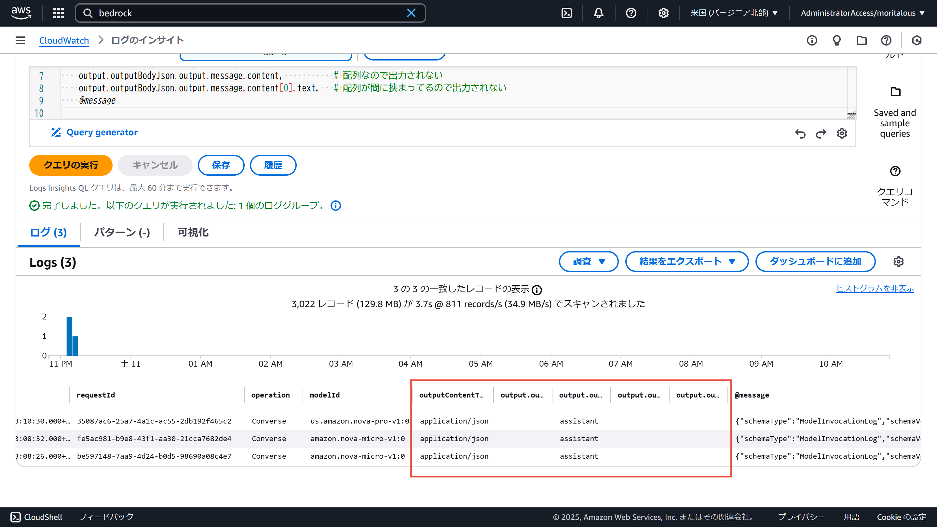Click the orange クエリの実行 button

(x=71, y=165)
